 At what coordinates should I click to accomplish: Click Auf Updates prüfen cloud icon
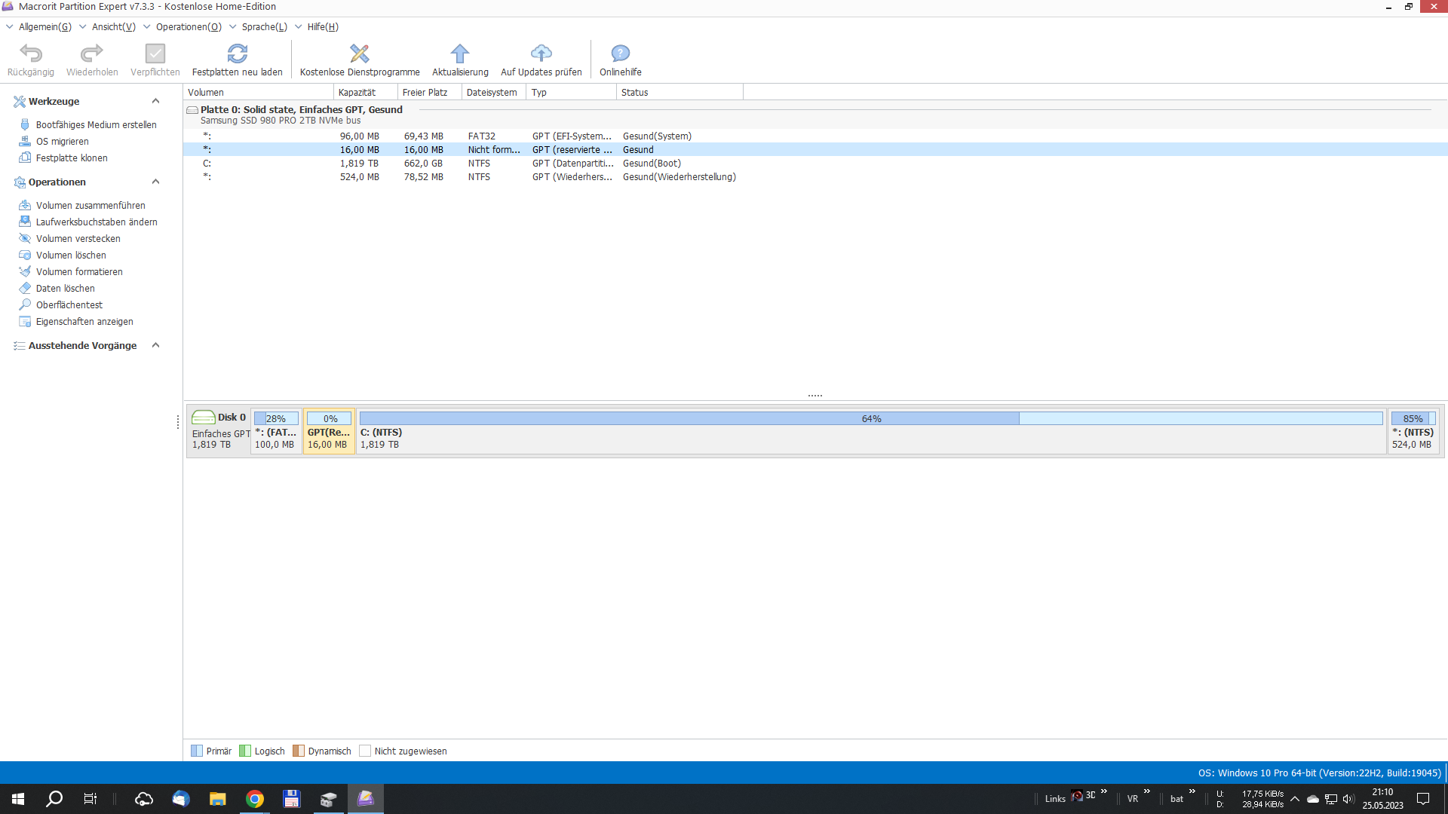(541, 54)
